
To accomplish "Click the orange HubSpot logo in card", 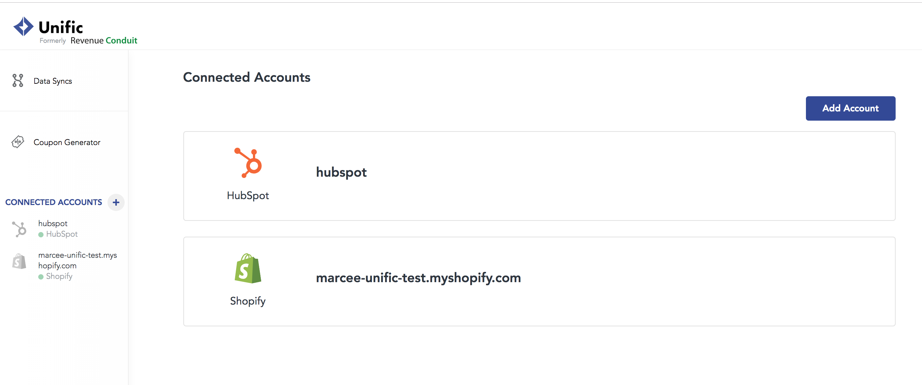I will pos(248,163).
